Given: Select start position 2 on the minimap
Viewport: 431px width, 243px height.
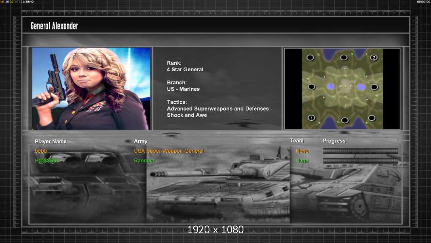Looking at the screenshot, I should coord(374,58).
